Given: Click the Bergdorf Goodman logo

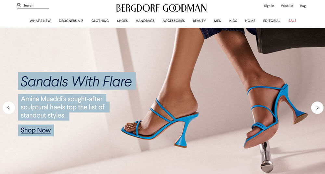Looking at the screenshot, I should tap(161, 8).
